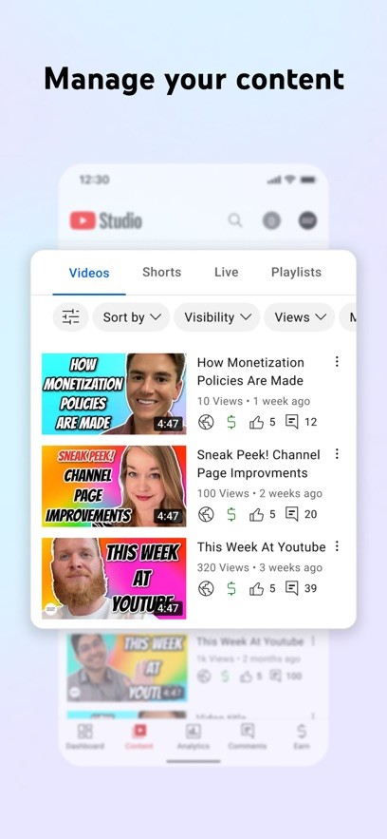Viewport: 387px width, 839px height.
Task: Open options menu for How Monetization Policies video
Action: click(x=337, y=362)
